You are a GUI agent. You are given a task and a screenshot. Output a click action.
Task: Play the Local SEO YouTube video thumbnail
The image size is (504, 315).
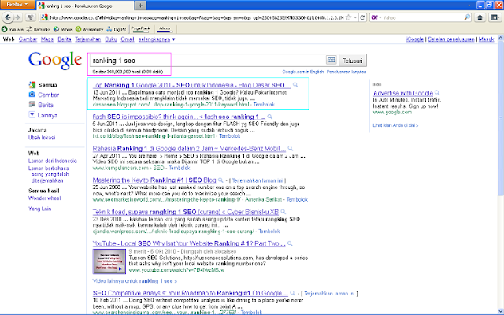[109, 261]
